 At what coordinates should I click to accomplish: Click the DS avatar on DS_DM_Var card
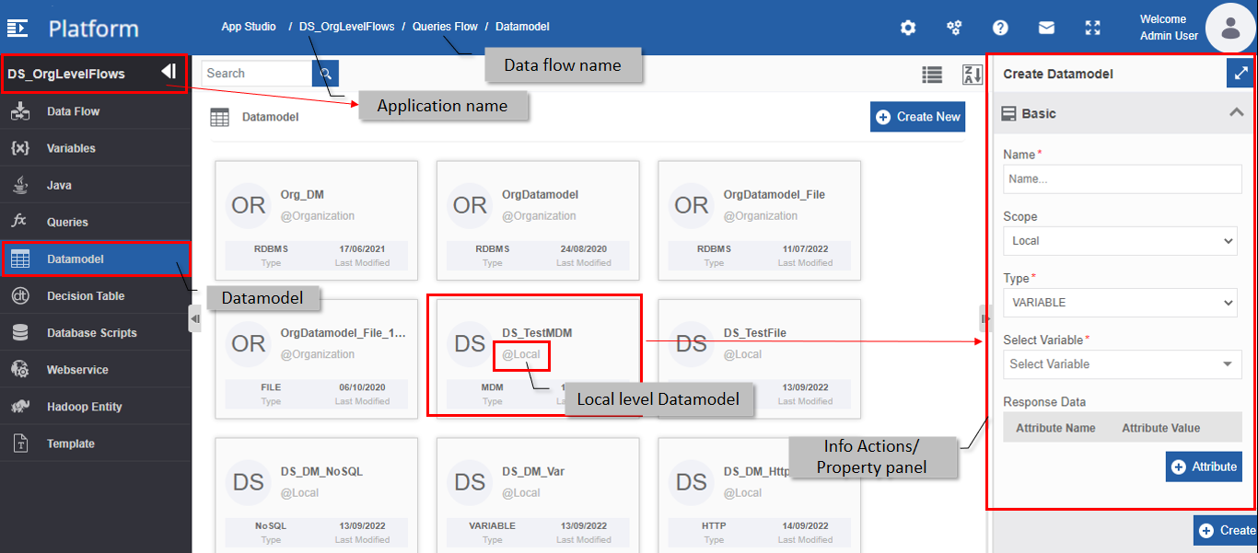(470, 481)
